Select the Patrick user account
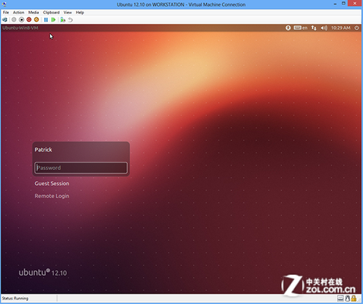Screen dimensions: 363x304 click(44, 149)
